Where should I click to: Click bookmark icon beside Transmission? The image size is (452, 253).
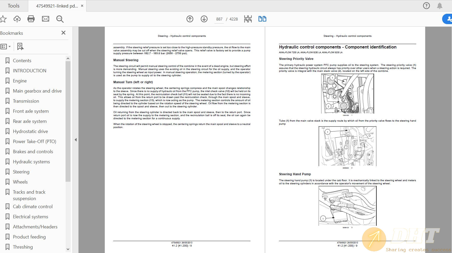[x=8, y=101]
